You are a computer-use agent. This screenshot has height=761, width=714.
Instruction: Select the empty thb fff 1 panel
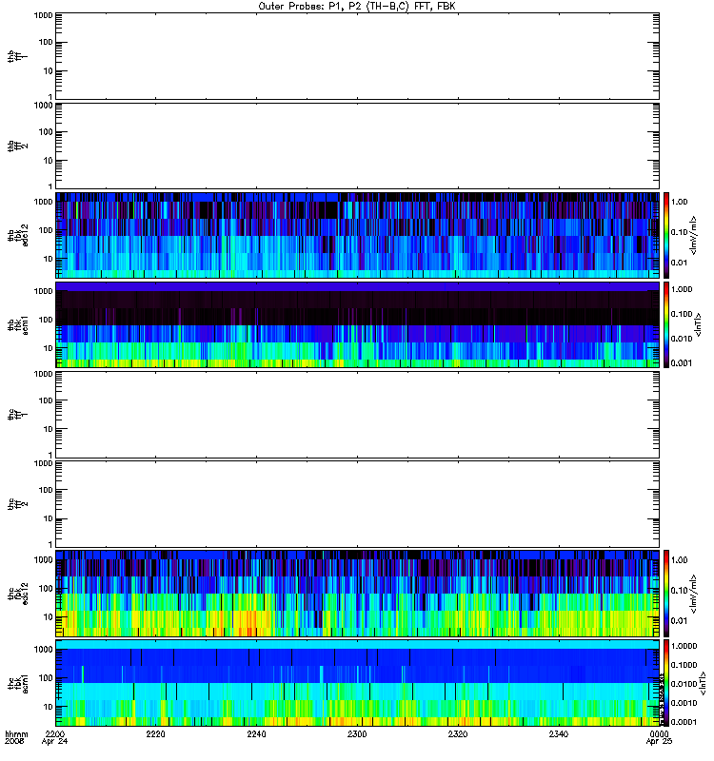[357, 56]
